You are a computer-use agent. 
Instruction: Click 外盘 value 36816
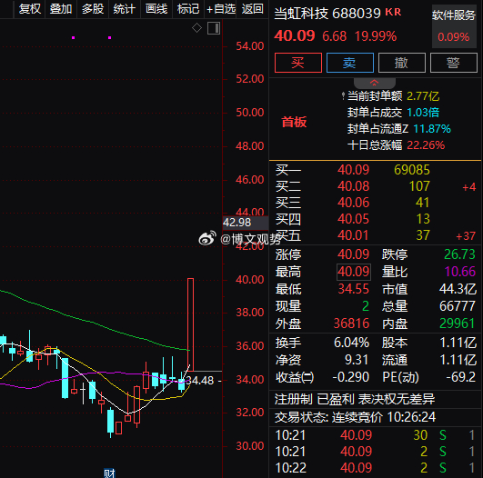pos(351,324)
